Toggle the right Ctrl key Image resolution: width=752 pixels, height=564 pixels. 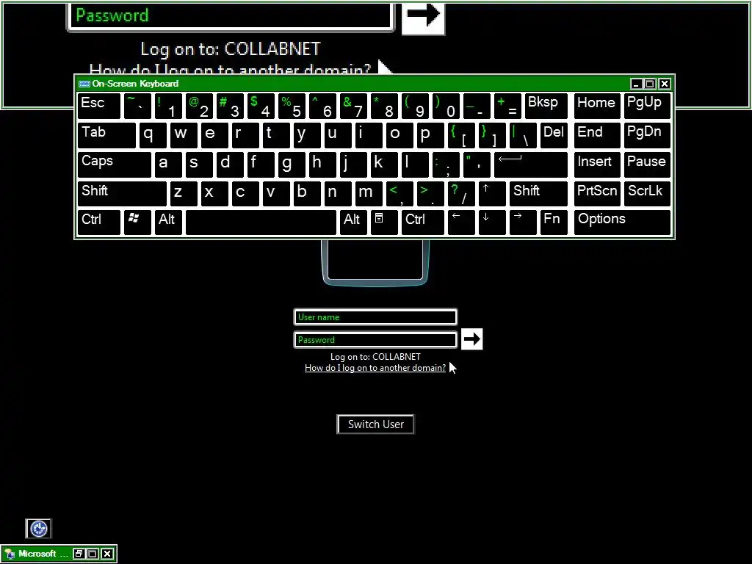pyautogui.click(x=422, y=223)
